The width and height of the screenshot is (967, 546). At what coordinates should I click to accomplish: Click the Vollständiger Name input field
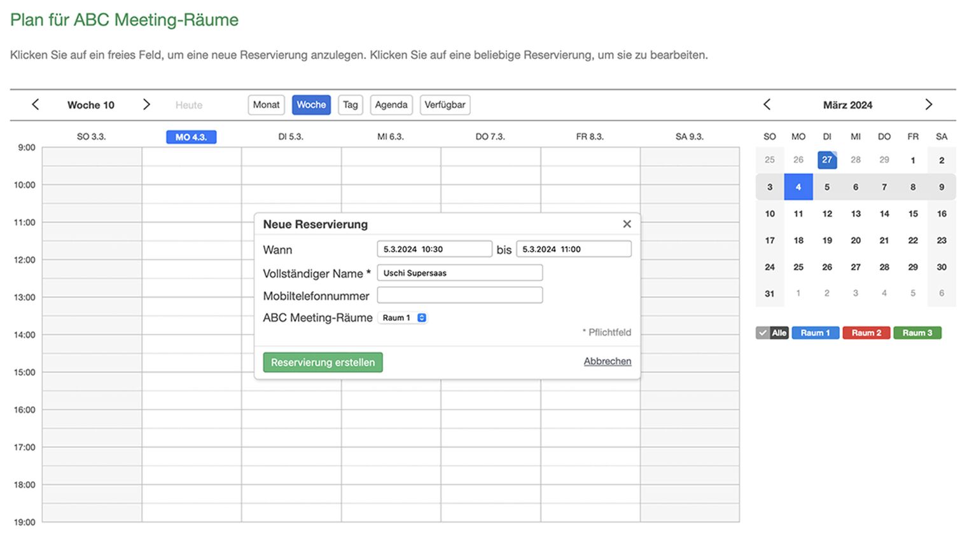point(460,273)
